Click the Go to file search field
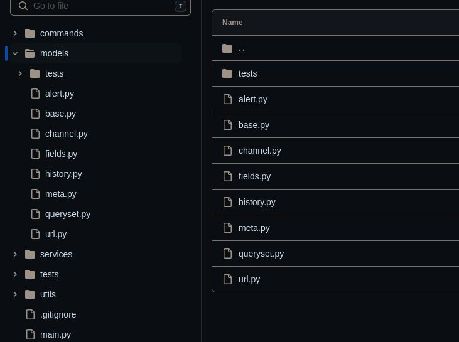Image resolution: width=459 pixels, height=342 pixels. tap(100, 6)
